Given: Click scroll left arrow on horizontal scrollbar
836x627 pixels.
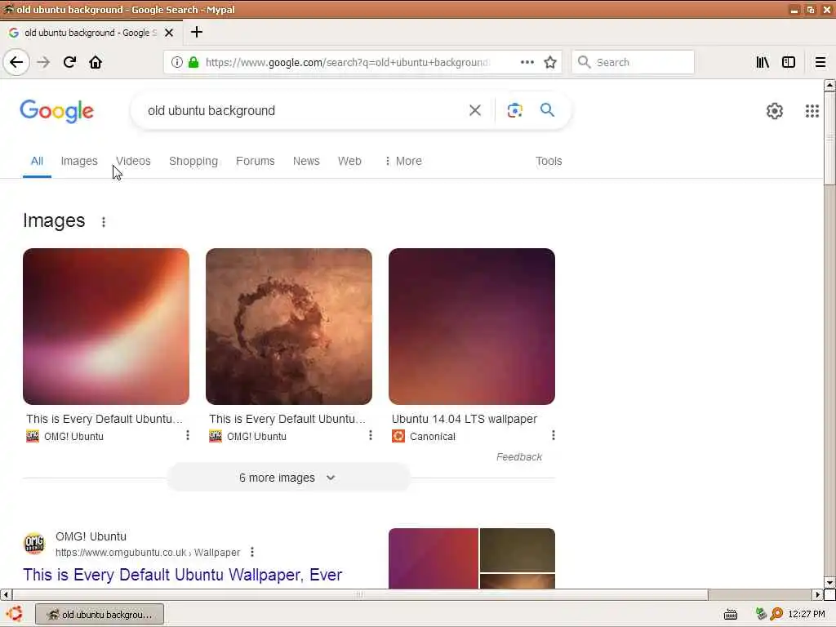Looking at the screenshot, I should pyautogui.click(x=6, y=594).
